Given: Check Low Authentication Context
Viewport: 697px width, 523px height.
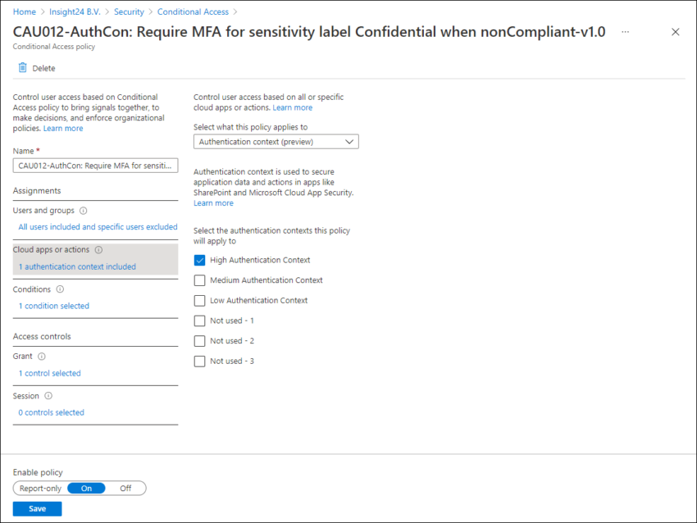Looking at the screenshot, I should coord(199,300).
